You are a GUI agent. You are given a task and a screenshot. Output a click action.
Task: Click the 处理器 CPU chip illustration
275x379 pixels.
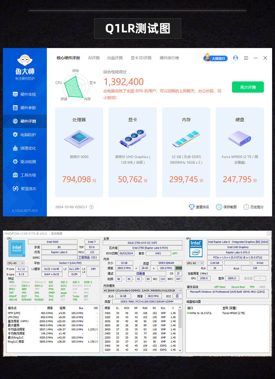[79, 139]
